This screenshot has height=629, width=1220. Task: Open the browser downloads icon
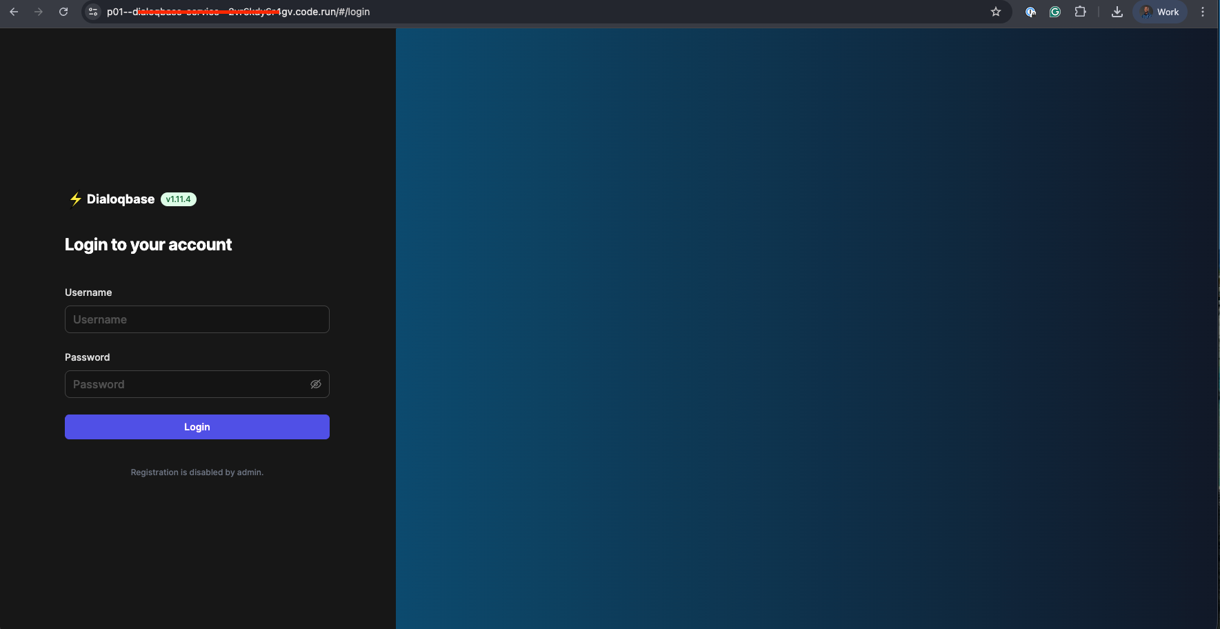[1117, 12]
